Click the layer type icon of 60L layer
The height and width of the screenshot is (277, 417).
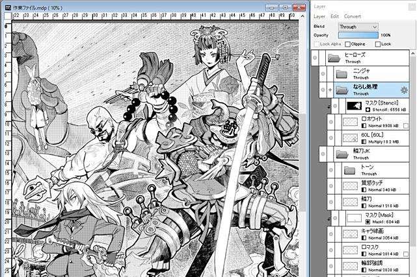(364, 142)
